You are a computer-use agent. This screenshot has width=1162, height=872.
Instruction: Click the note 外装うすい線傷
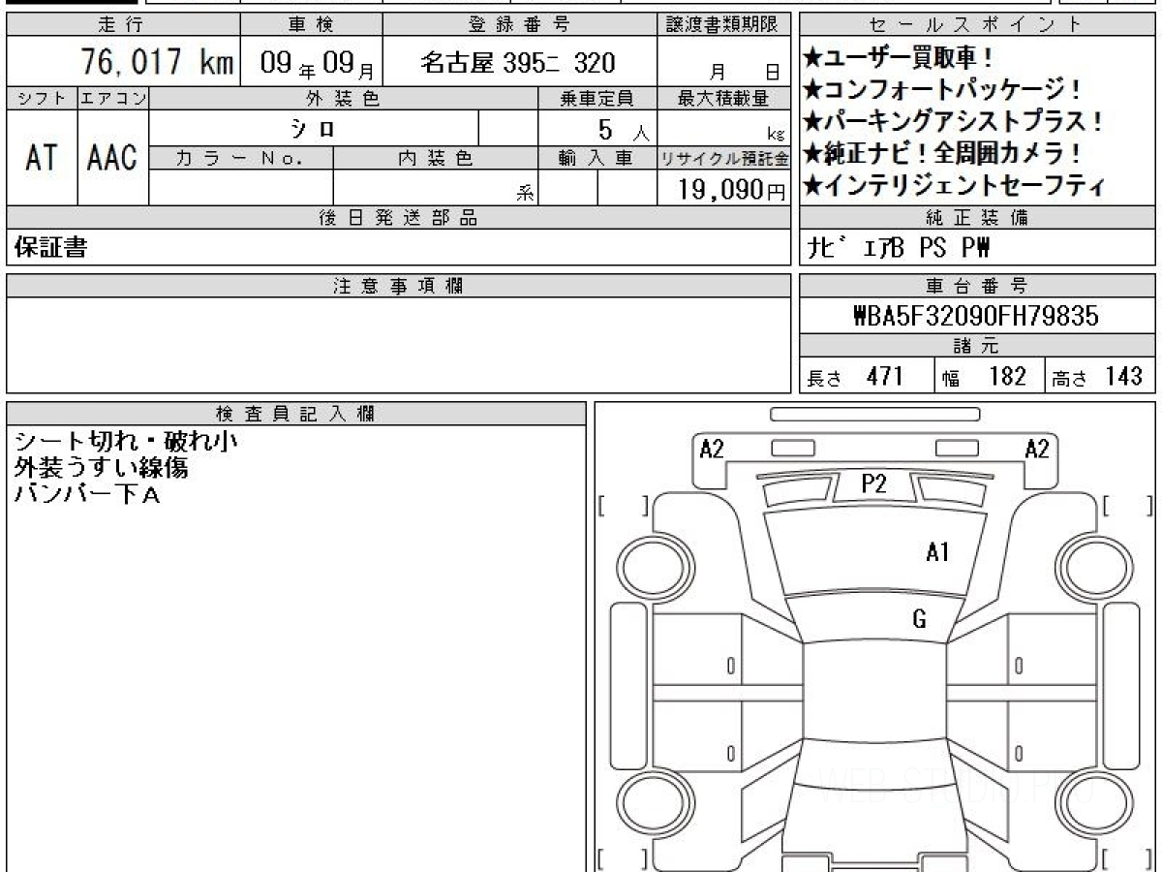click(101, 468)
